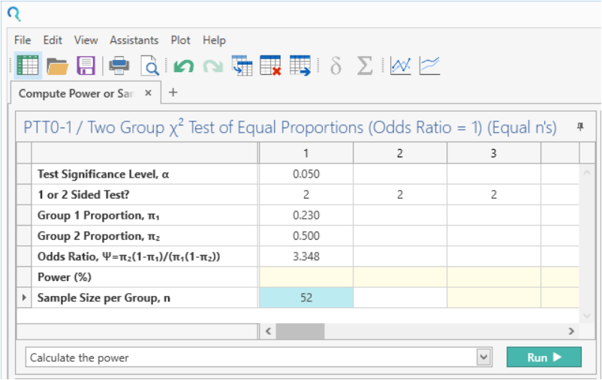Undo with the green left arrow
602x380 pixels.
[183, 66]
